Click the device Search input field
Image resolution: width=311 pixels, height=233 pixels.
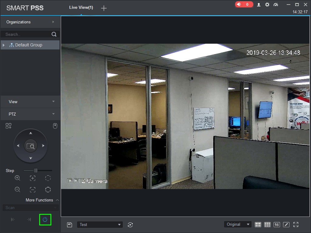28,34
